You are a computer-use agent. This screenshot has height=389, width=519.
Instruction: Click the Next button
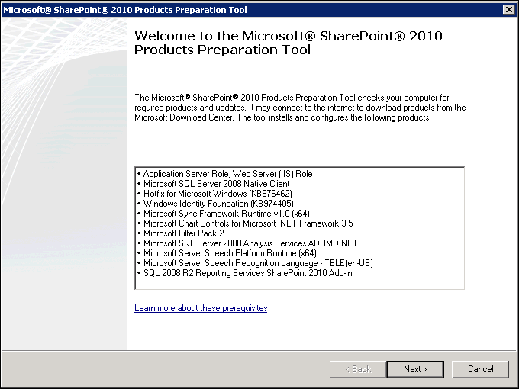pyautogui.click(x=415, y=369)
